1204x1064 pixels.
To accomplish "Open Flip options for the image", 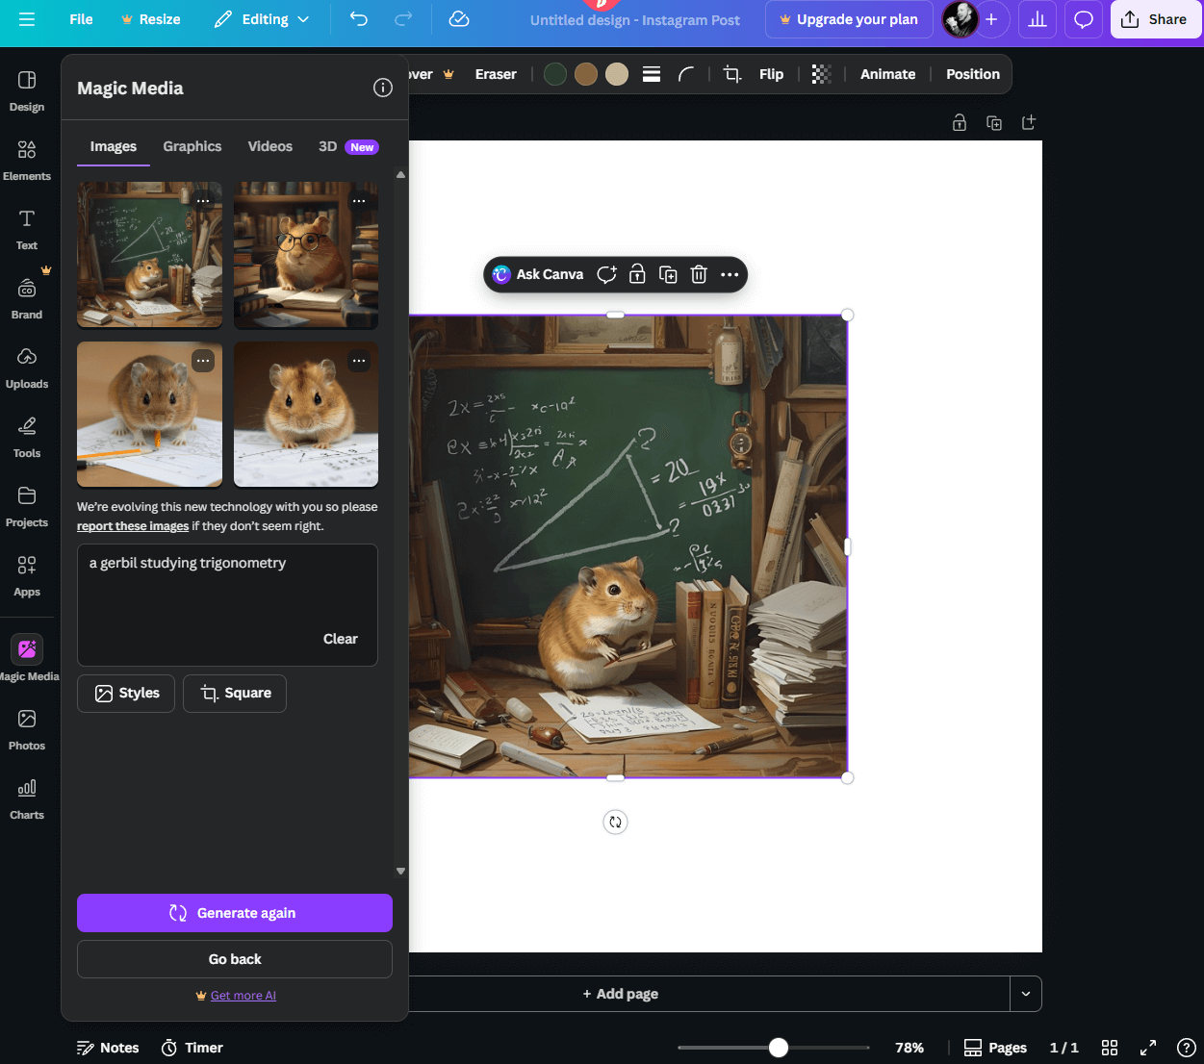I will point(771,73).
